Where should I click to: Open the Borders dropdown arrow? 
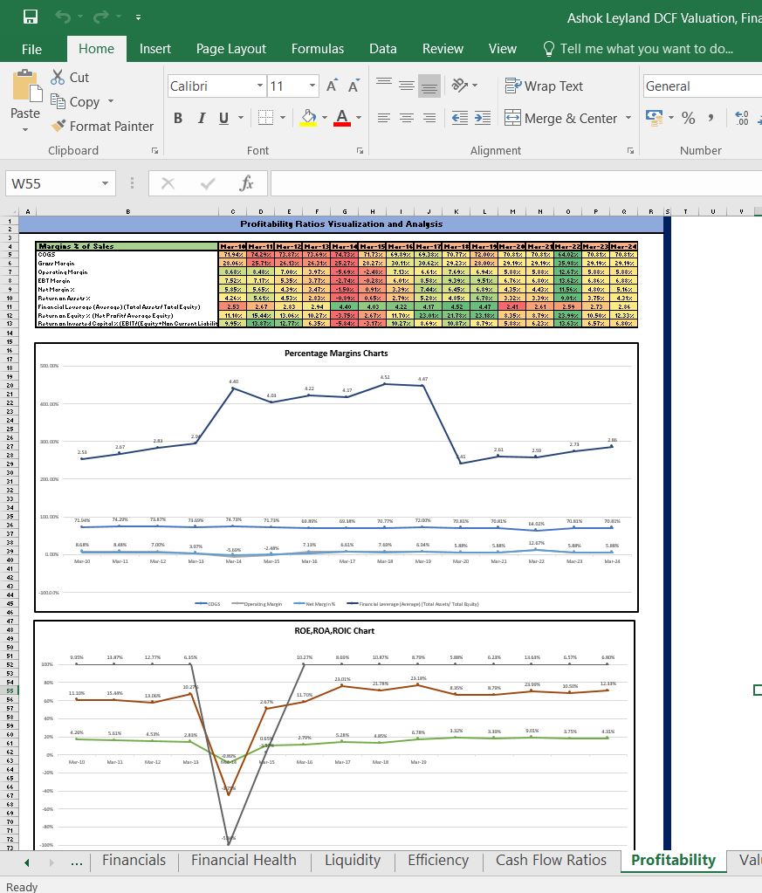[283, 118]
